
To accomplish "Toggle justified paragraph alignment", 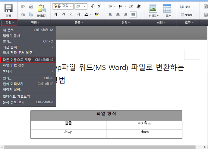I will 133,14.
